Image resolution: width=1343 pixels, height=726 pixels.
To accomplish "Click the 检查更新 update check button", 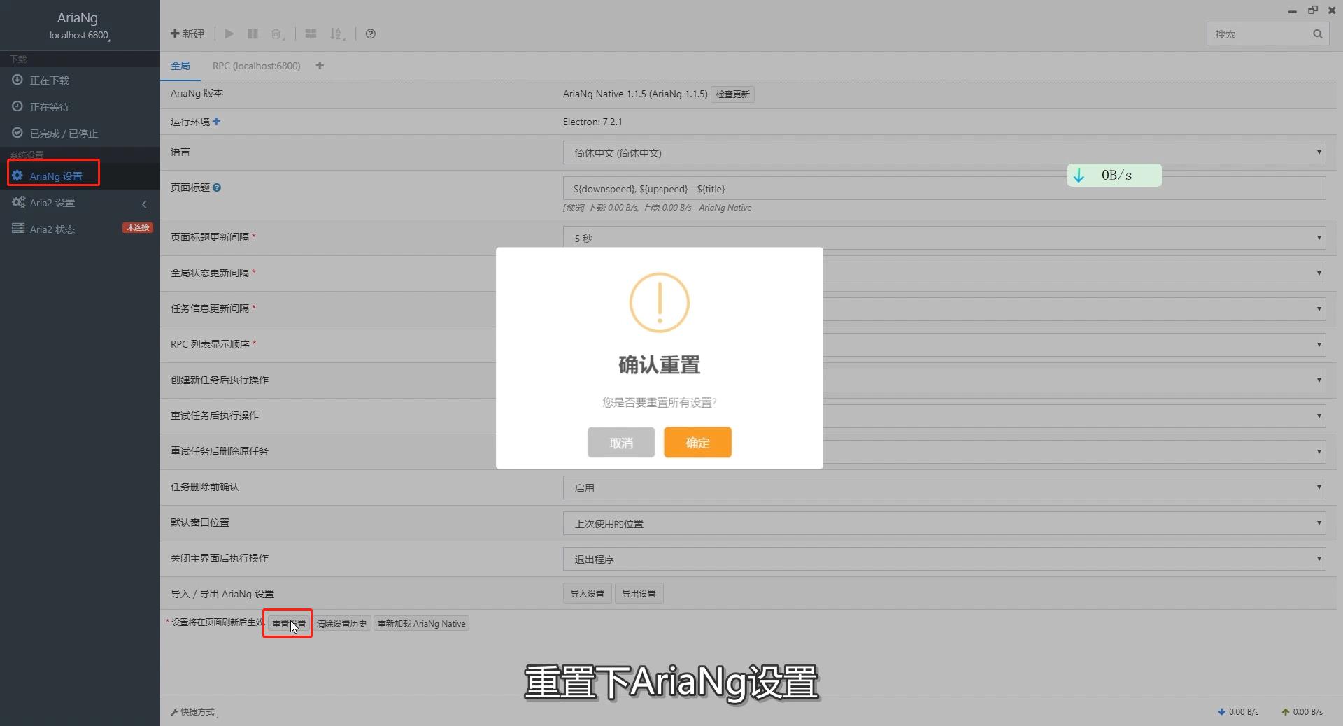I will pyautogui.click(x=732, y=94).
